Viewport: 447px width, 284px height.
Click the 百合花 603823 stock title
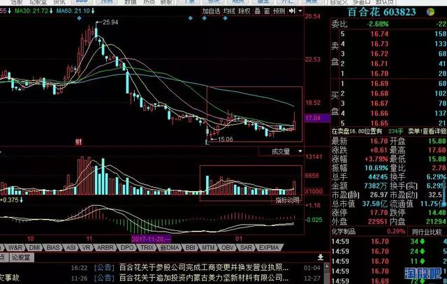pyautogui.click(x=382, y=12)
